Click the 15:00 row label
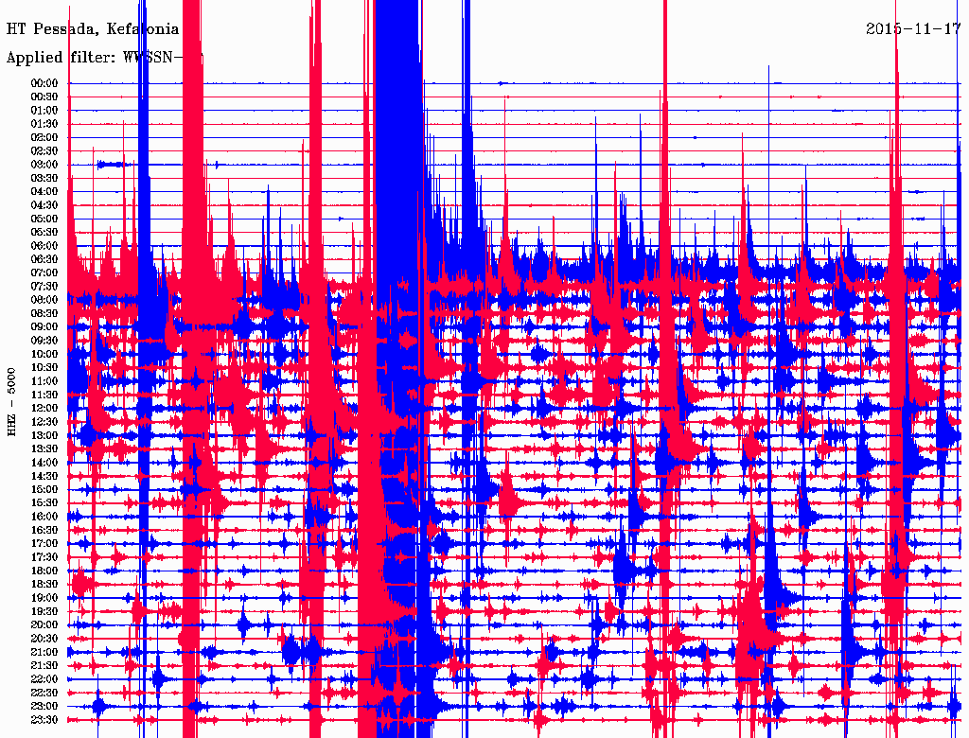The image size is (969, 738). point(44,489)
